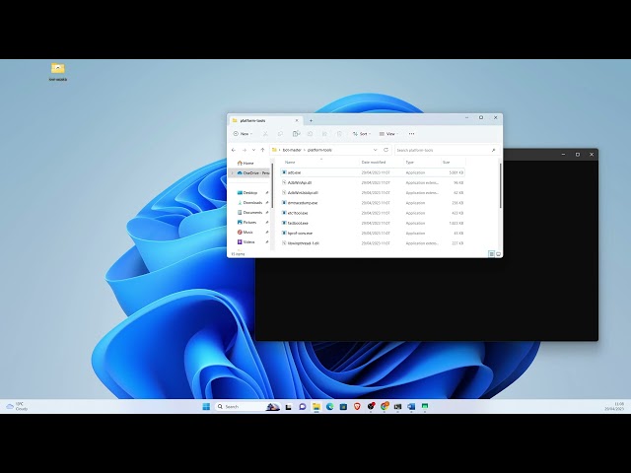Open the See more three-dots menu
Viewport: 631px width, 473px height.
pyautogui.click(x=411, y=134)
